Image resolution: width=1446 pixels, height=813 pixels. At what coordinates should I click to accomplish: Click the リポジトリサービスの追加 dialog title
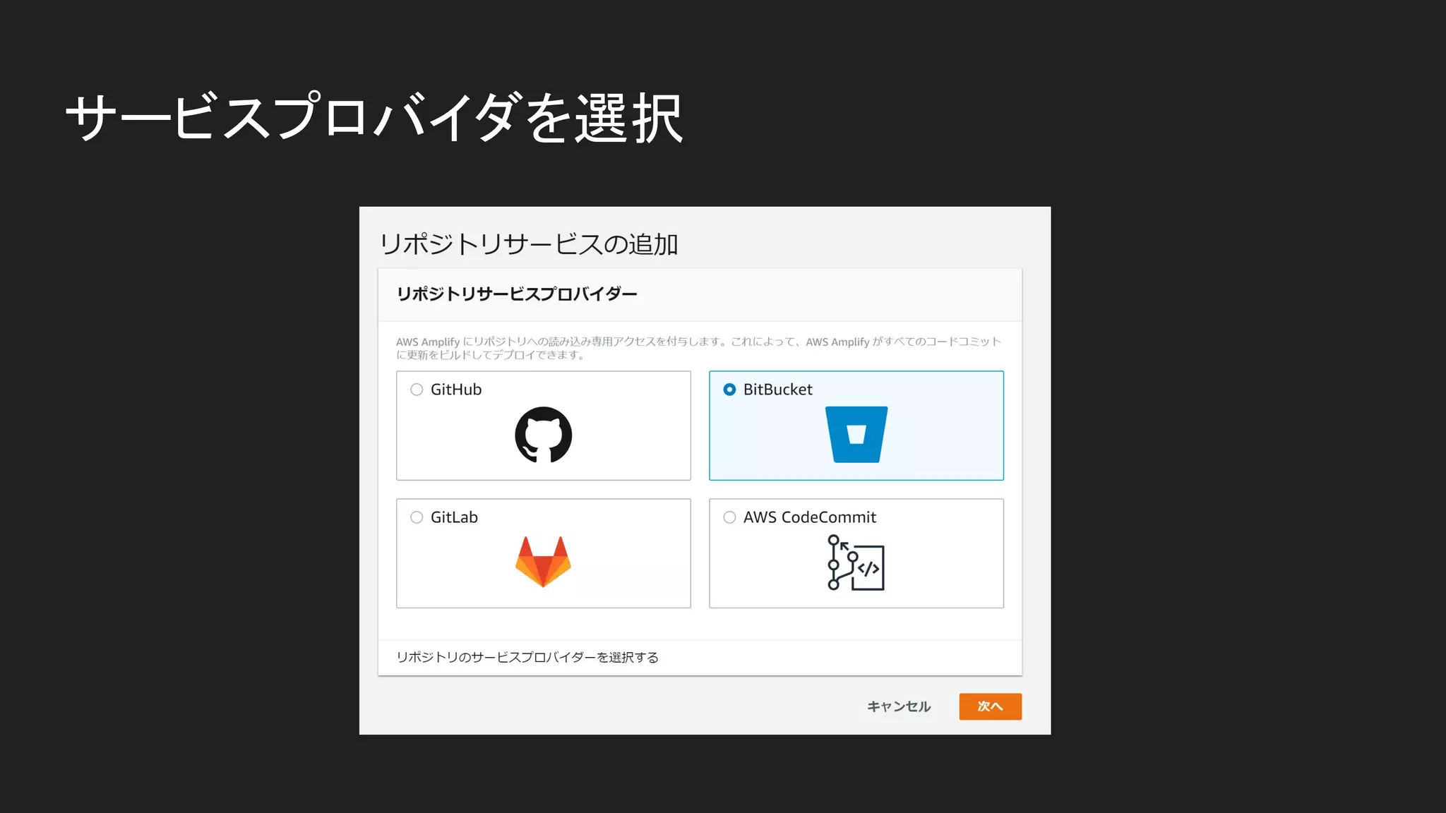point(529,244)
